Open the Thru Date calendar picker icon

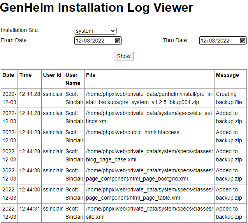[x=243, y=41]
